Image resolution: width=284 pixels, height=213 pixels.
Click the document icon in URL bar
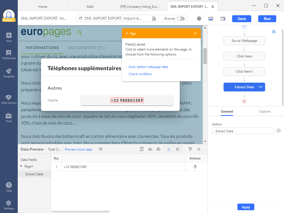[154, 19]
